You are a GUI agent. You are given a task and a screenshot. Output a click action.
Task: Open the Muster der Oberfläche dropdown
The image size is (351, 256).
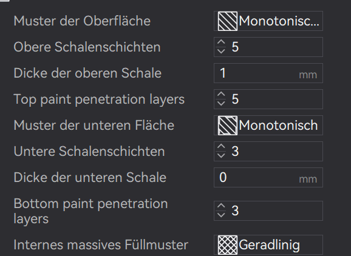coord(268,21)
